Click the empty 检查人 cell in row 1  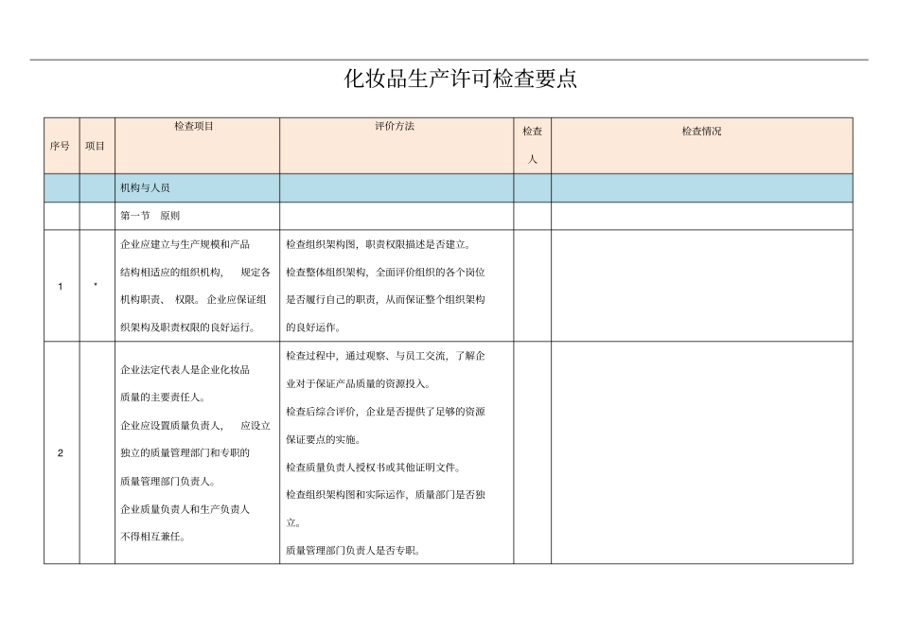532,286
